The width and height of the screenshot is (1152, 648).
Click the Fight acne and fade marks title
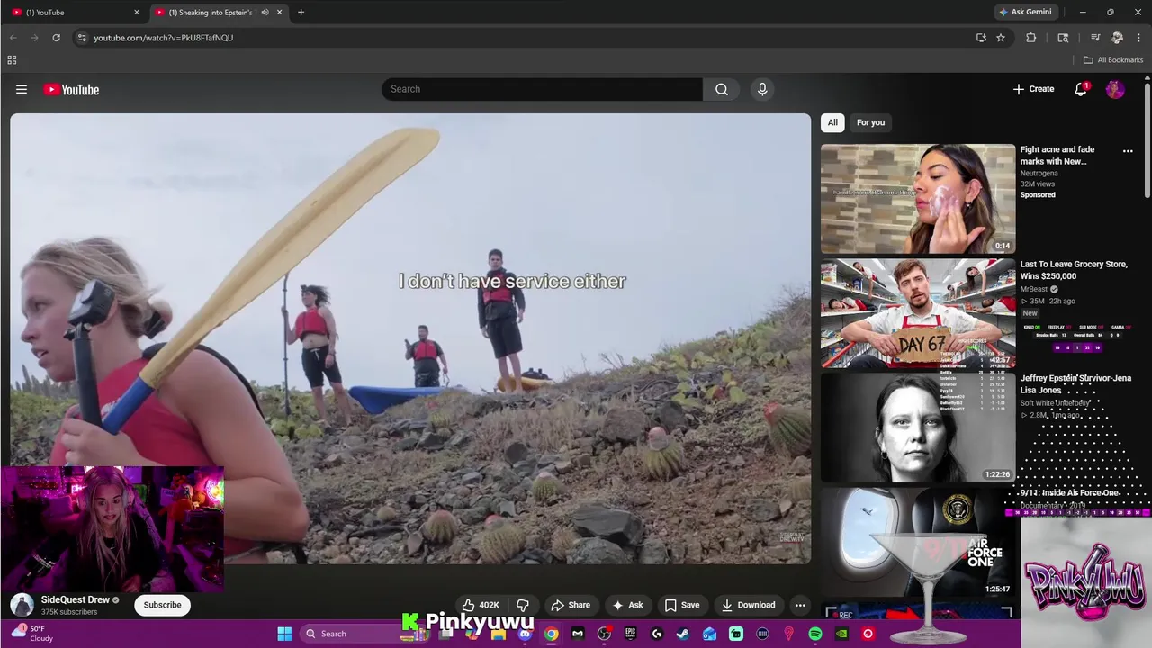click(x=1057, y=156)
